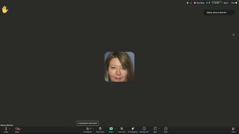Show Meeting info

(x=144, y=130)
